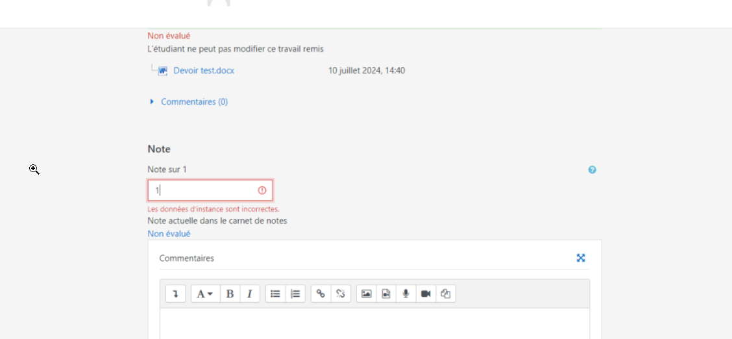
Task: Insert an image into comments
Action: 366,294
